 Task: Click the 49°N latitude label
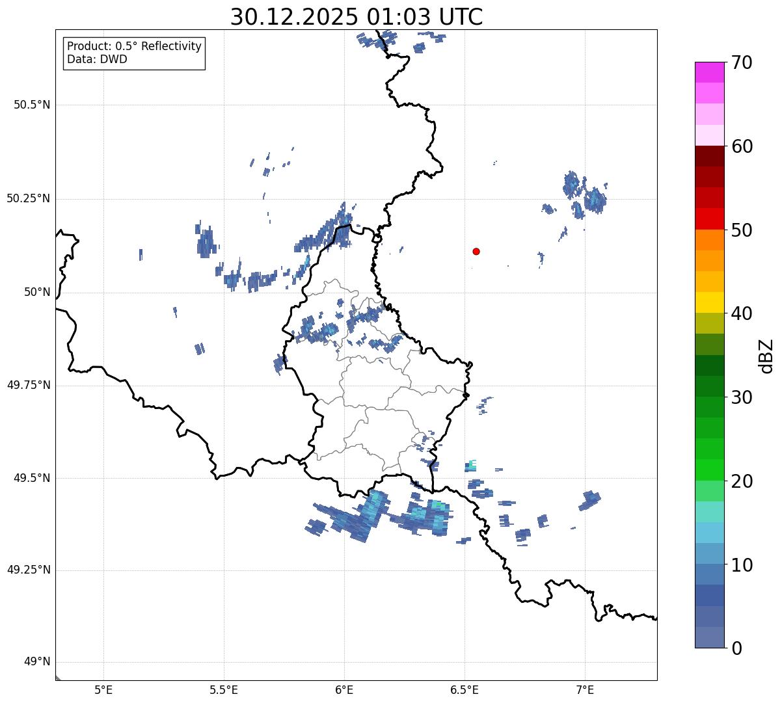38,662
